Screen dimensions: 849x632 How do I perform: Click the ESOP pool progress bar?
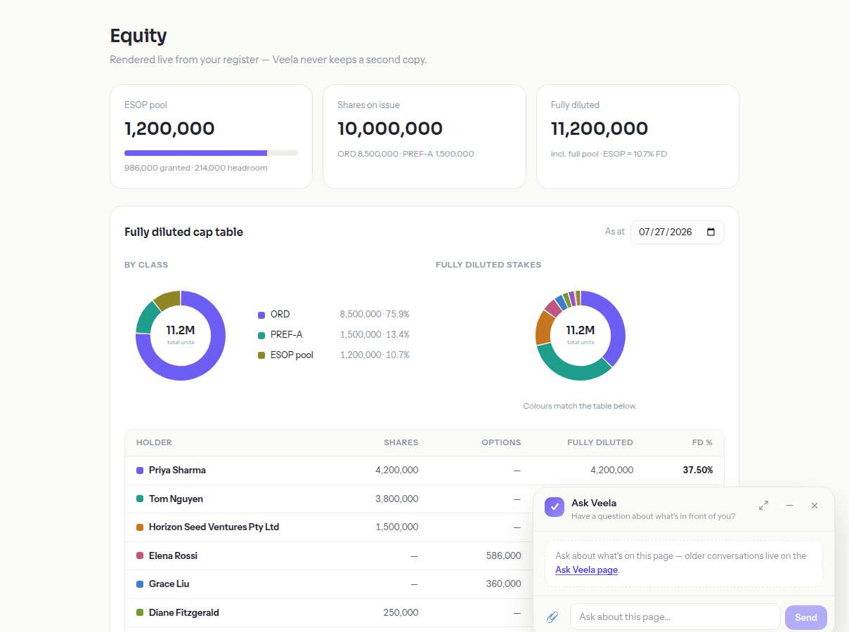tap(211, 152)
